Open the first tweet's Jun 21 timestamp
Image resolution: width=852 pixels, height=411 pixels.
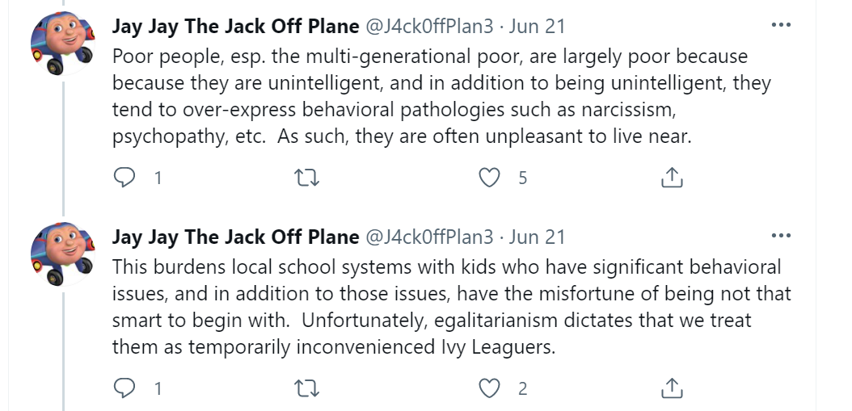click(x=538, y=27)
